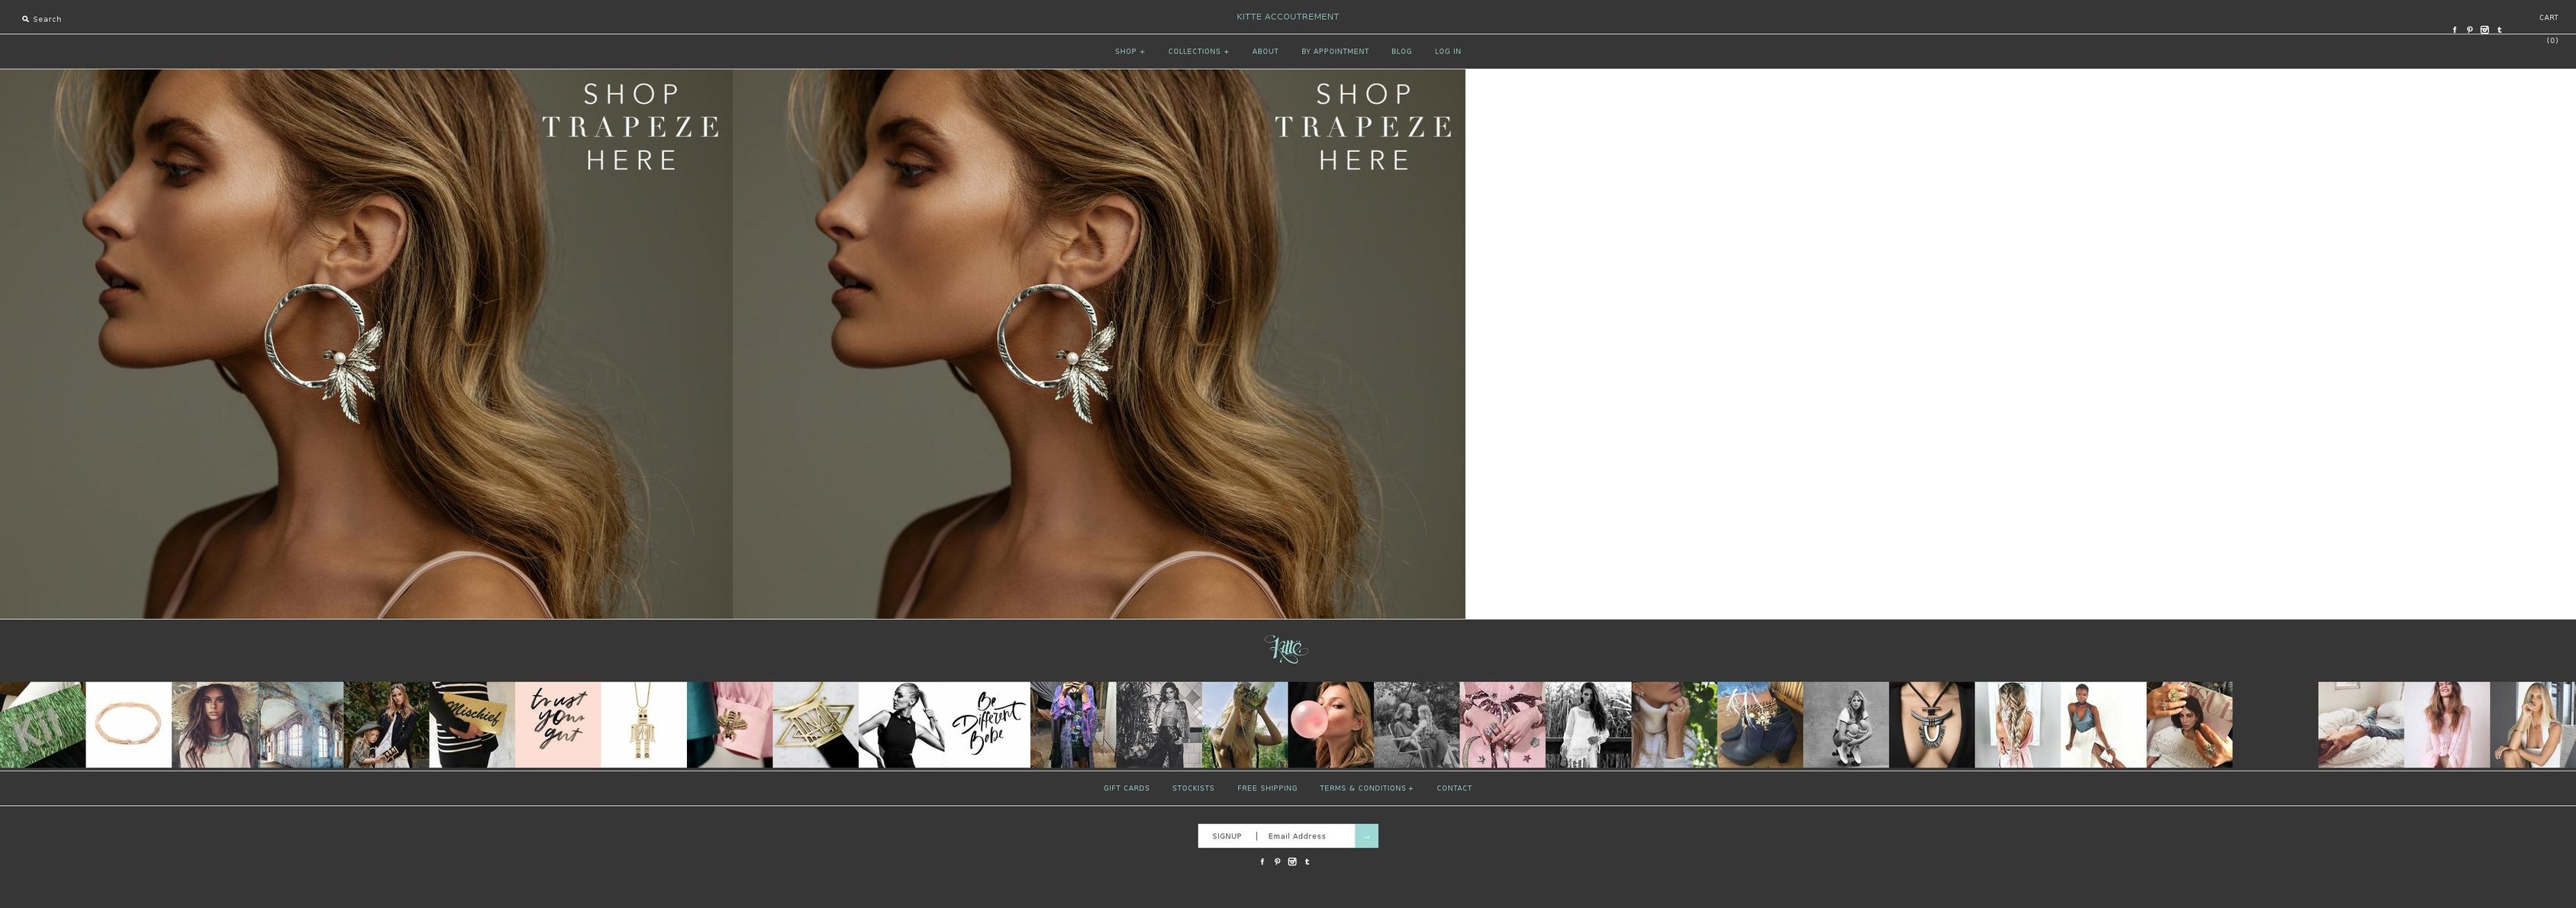The width and height of the screenshot is (2576, 908).
Task: Open the gold geometric cuff thumbnail
Action: (x=815, y=725)
